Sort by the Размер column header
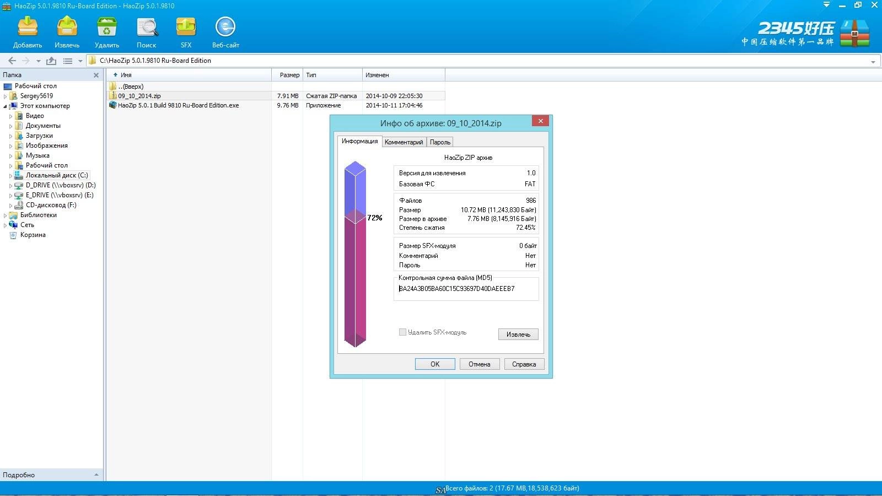 [287, 75]
